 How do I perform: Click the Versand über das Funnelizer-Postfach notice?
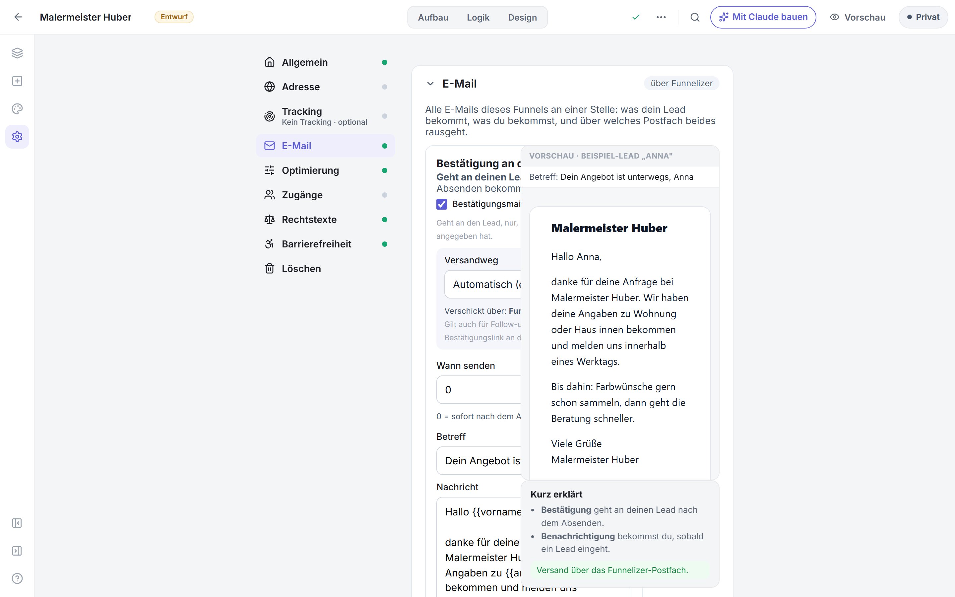coord(620,570)
